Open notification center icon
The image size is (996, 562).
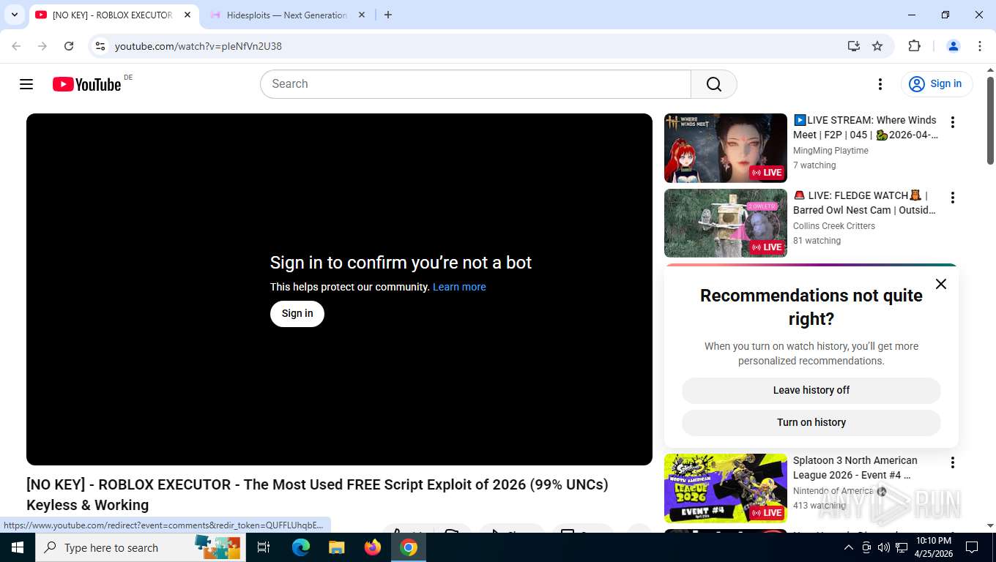click(972, 547)
